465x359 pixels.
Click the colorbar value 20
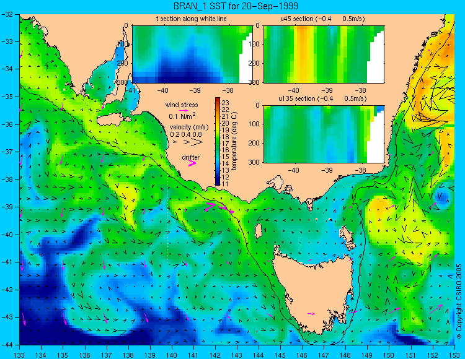tap(226, 123)
